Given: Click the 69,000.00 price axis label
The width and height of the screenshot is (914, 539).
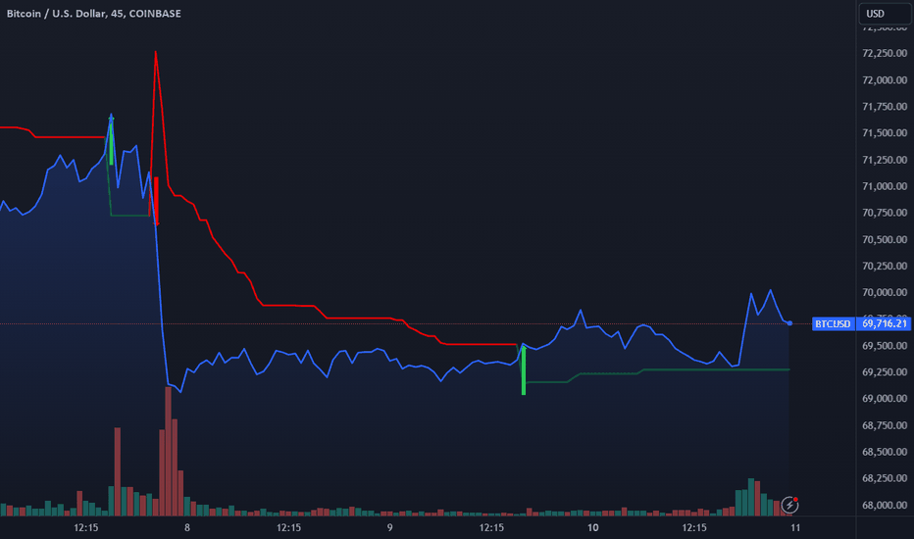Looking at the screenshot, I should coord(885,399).
